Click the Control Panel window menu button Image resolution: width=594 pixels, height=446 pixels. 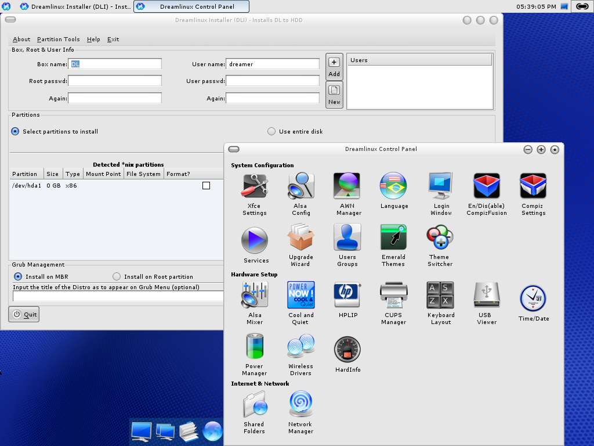(x=234, y=149)
